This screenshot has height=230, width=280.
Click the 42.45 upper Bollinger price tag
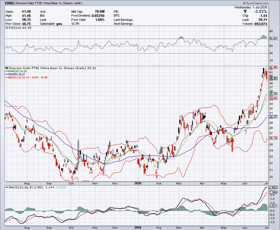pos(273,67)
